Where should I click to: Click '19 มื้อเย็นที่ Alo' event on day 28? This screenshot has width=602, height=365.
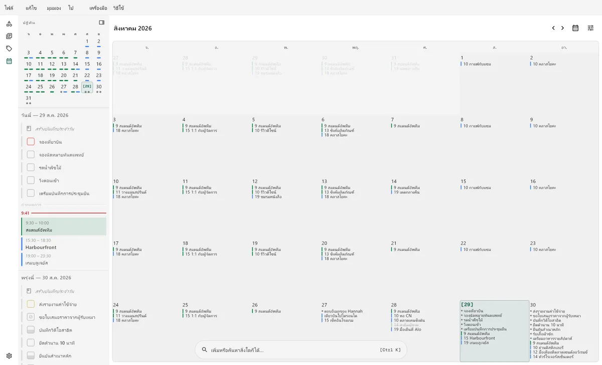click(x=407, y=329)
